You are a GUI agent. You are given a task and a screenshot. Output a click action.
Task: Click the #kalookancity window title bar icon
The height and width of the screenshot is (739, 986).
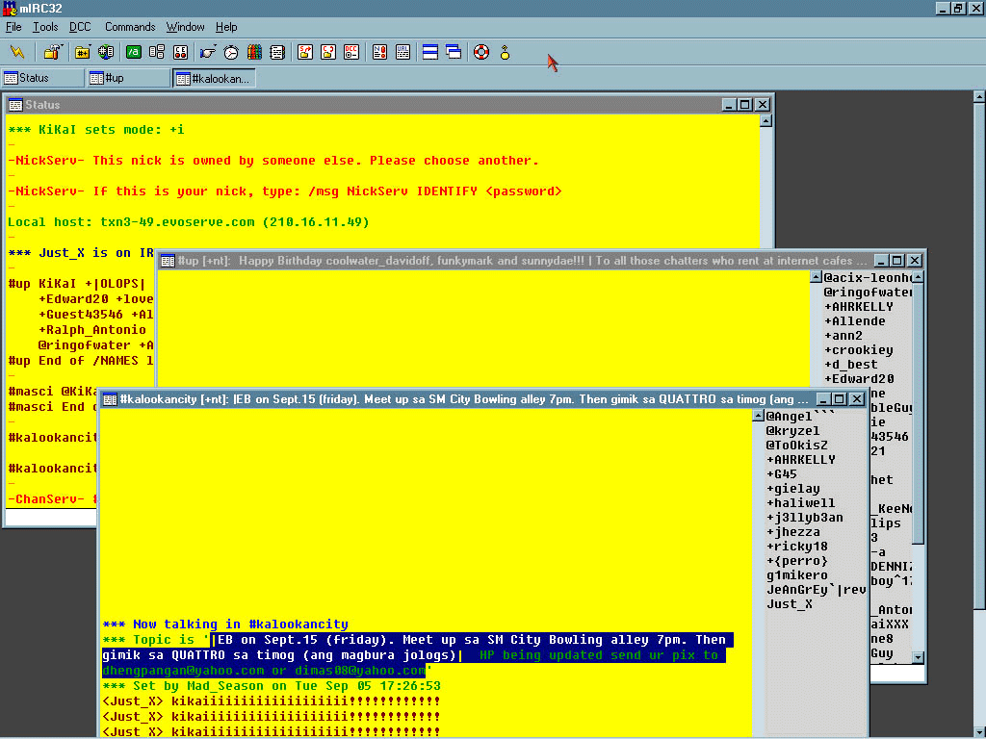pos(110,399)
